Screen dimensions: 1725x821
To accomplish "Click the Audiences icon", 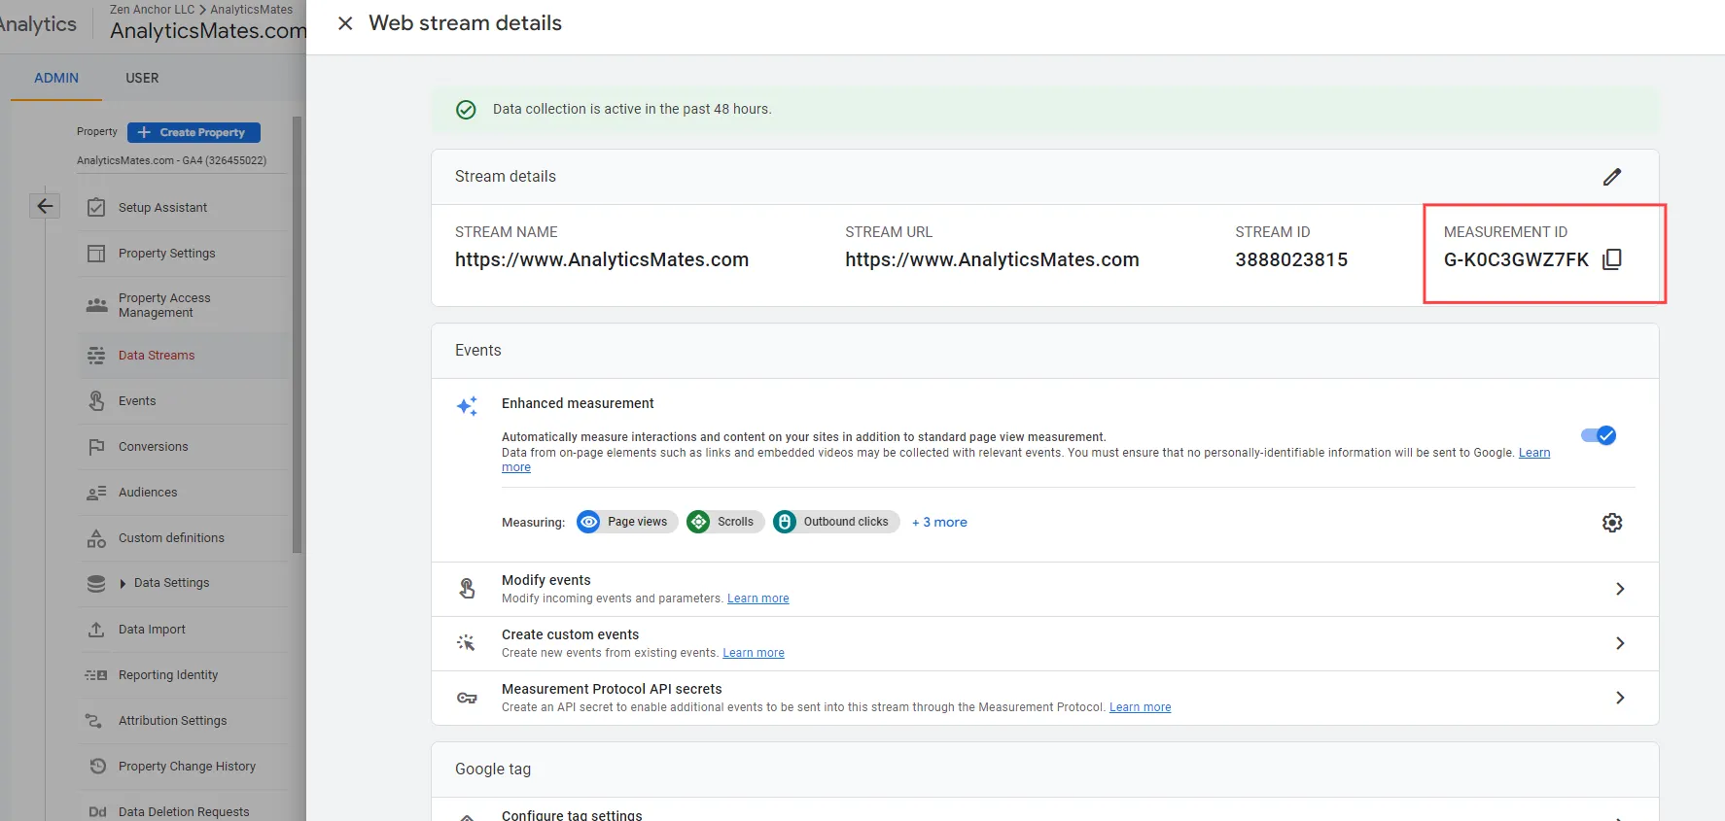I will click(96, 493).
